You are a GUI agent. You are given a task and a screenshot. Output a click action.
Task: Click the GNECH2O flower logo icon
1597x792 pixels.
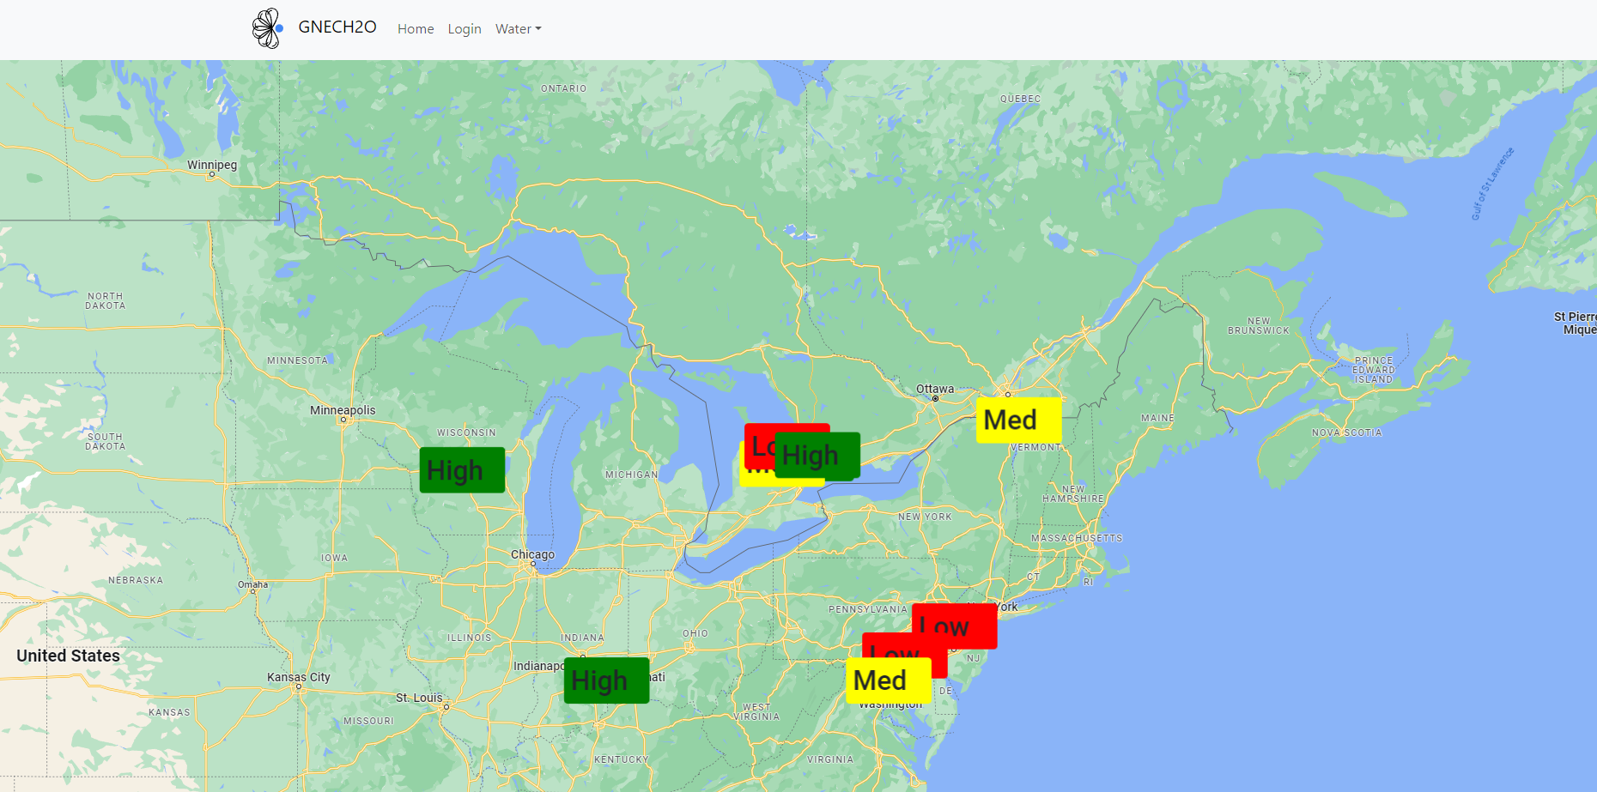[268, 28]
